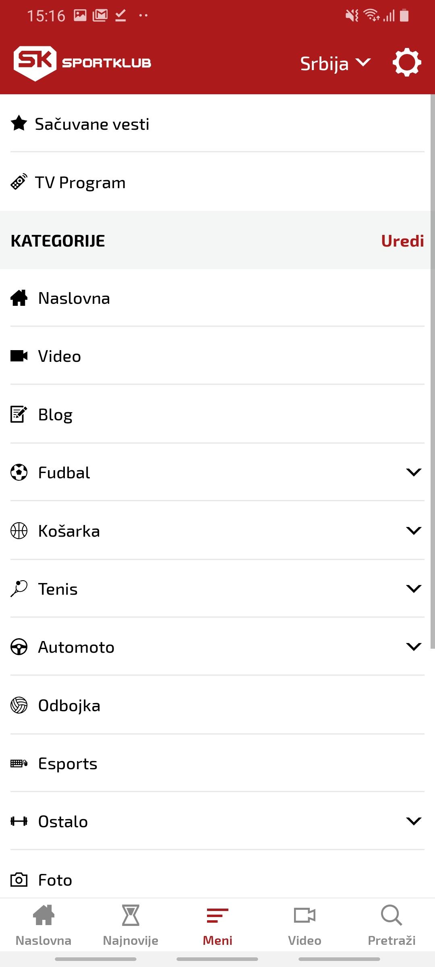
Task: Tap Uredi to edit categories
Action: coord(402,241)
